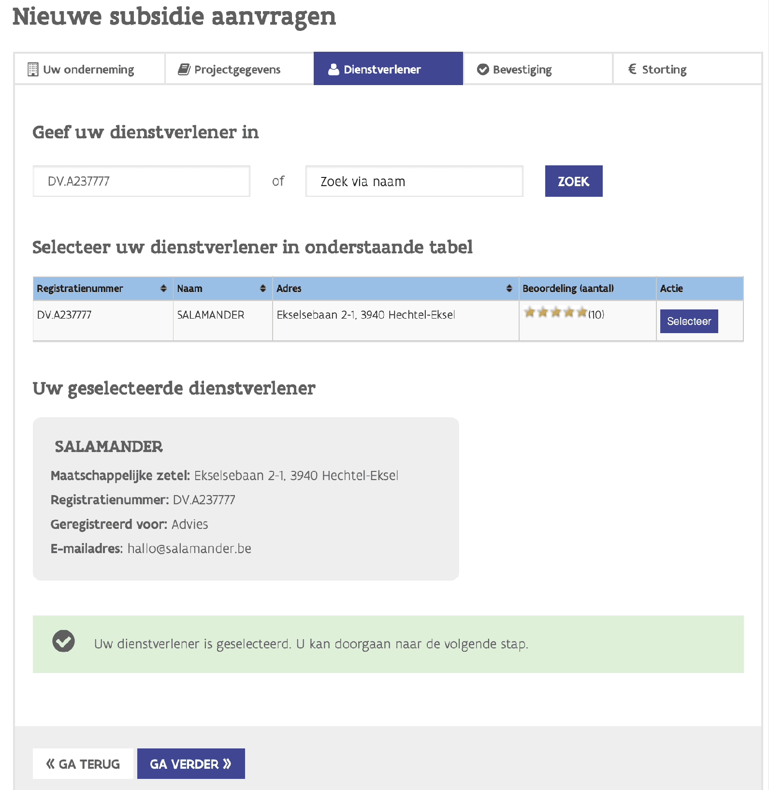Focus the registration number input field
This screenshot has width=769, height=790.
pyautogui.click(x=141, y=181)
